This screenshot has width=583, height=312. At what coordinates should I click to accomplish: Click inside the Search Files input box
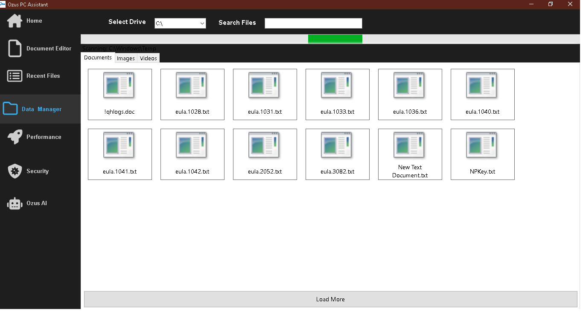click(313, 23)
